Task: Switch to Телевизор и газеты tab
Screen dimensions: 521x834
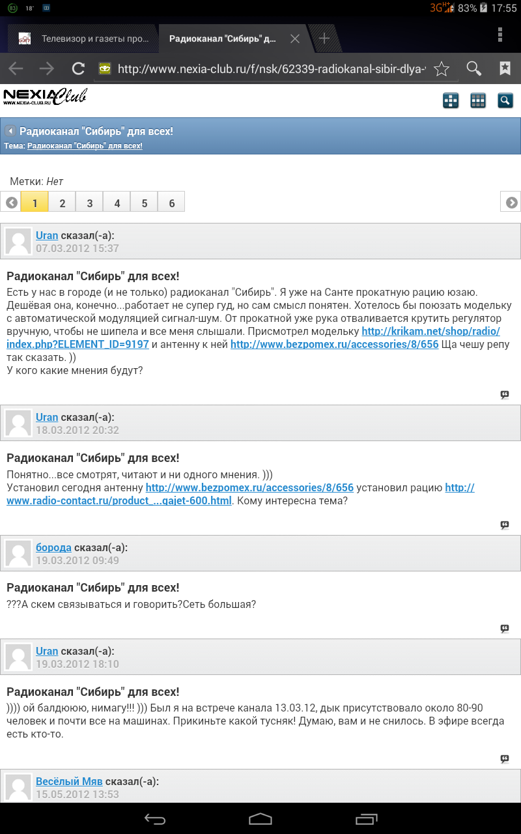Action: pyautogui.click(x=85, y=39)
